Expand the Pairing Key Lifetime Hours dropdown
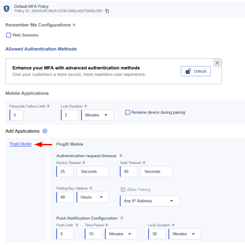 [x=93, y=197]
